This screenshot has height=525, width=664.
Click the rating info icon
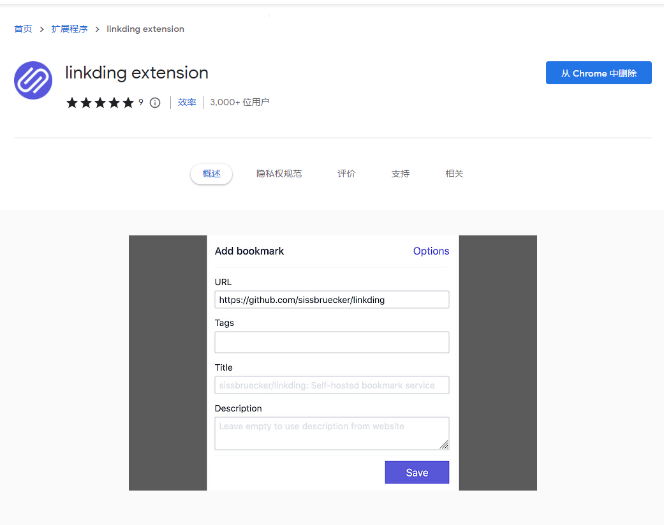(155, 103)
